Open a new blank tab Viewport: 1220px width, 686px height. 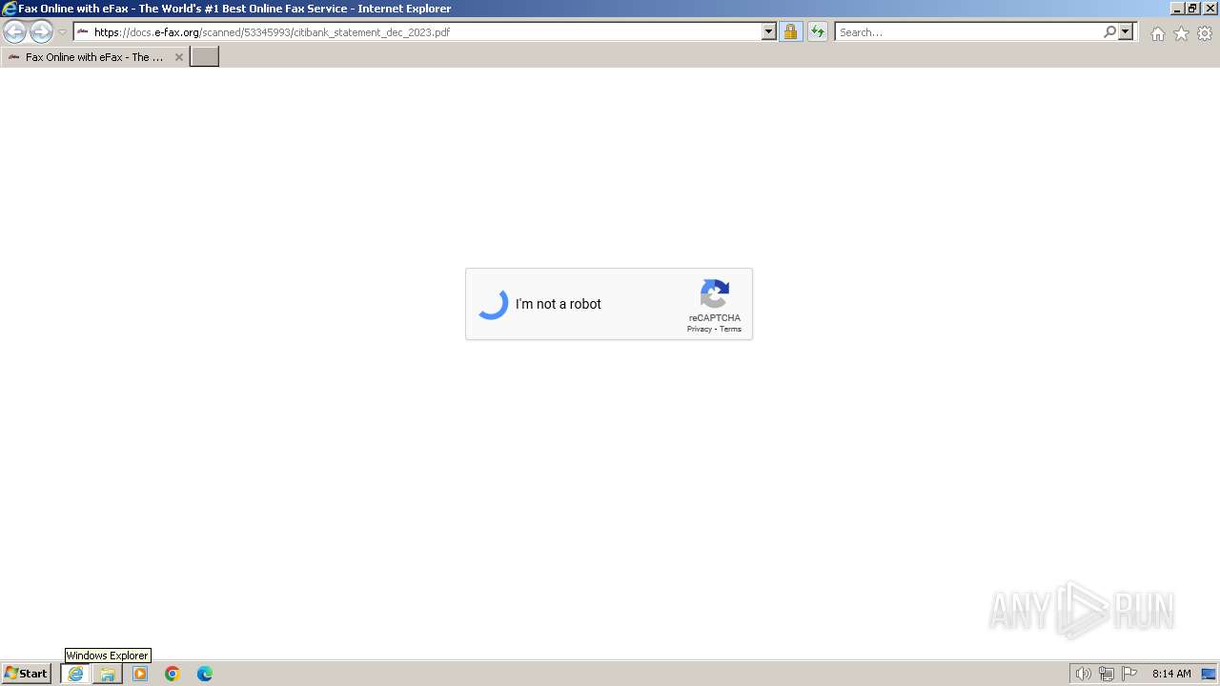point(205,57)
